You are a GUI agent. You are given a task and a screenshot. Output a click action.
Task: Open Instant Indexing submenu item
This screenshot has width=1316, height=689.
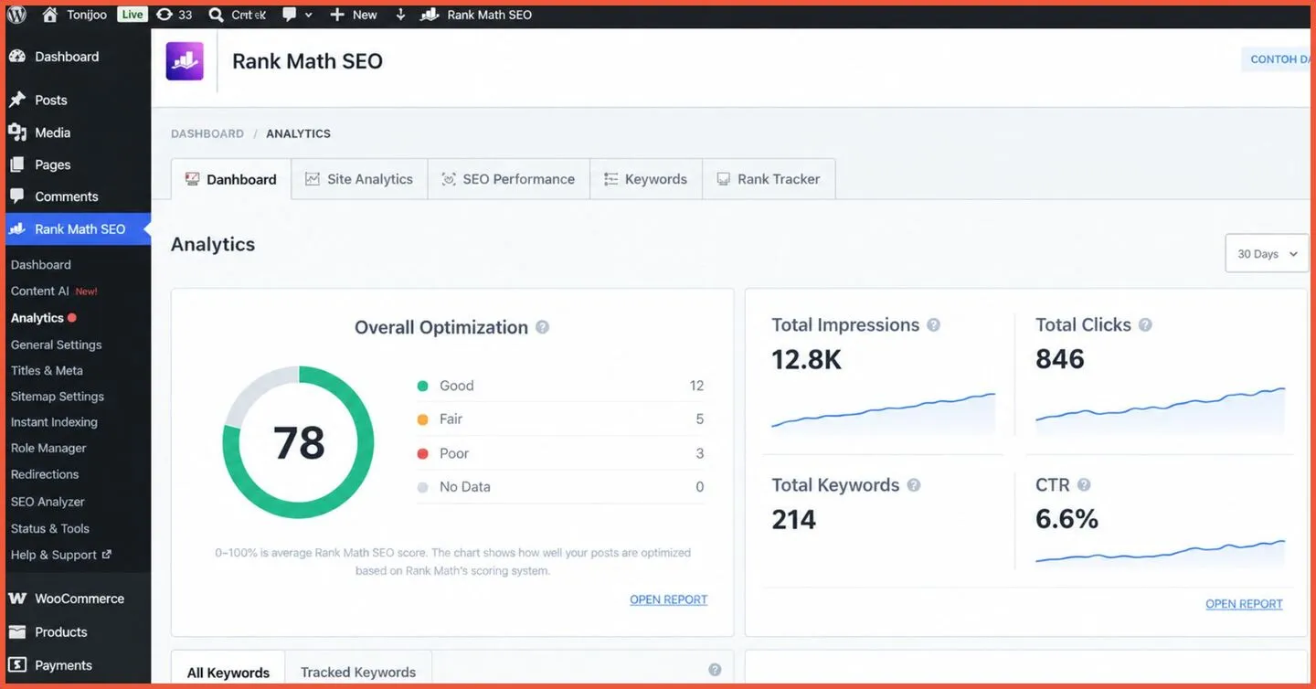tap(54, 422)
